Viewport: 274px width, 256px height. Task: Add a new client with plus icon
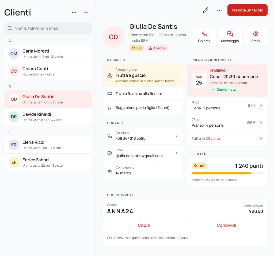[x=86, y=12]
